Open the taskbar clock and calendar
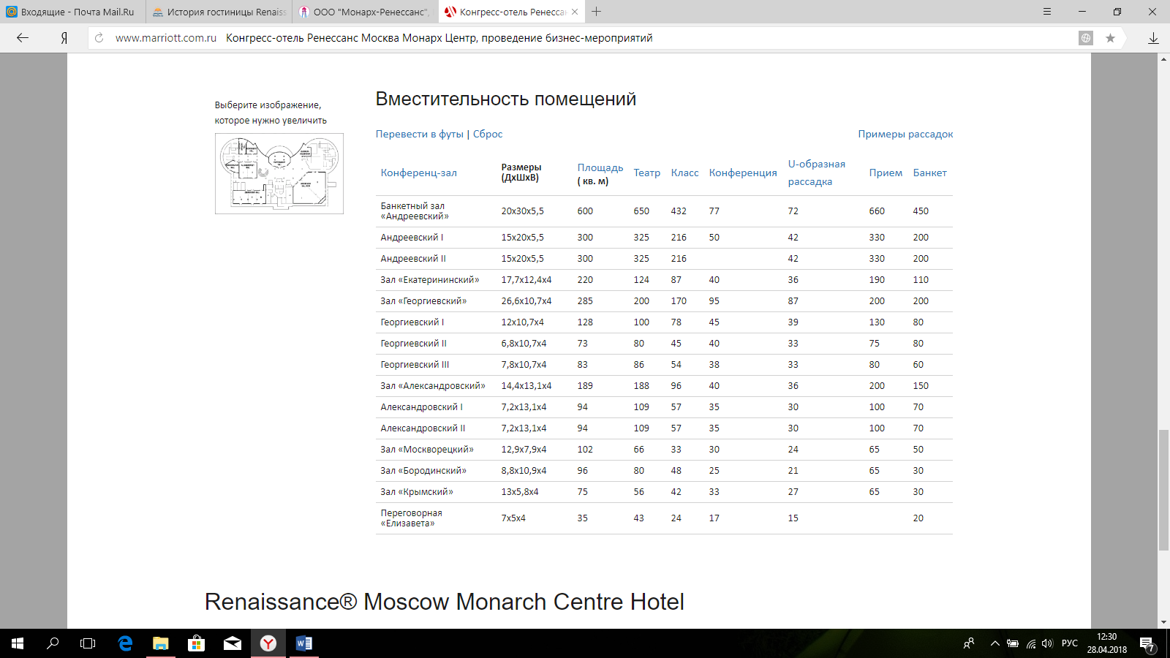This screenshot has height=658, width=1170. click(1107, 643)
